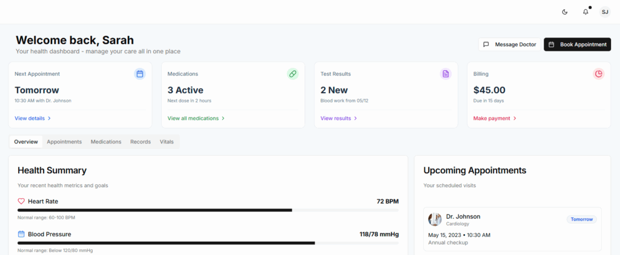Image resolution: width=620 pixels, height=255 pixels.
Task: Open notifications via the bell icon
Action: tap(585, 12)
